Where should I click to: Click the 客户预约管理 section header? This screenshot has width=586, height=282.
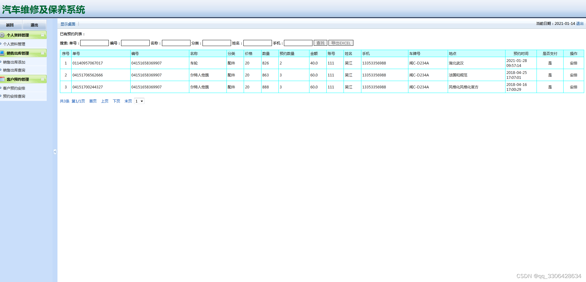click(x=23, y=79)
